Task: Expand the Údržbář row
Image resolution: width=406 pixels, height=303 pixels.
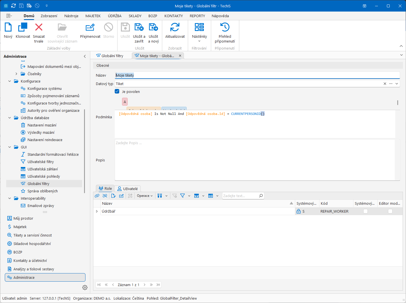Action: coord(97,211)
